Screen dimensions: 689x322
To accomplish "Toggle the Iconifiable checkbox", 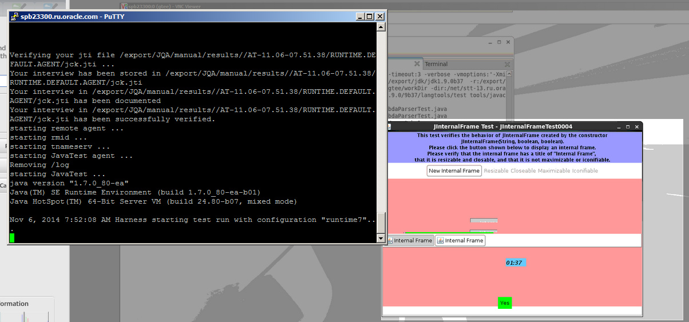I will (584, 170).
